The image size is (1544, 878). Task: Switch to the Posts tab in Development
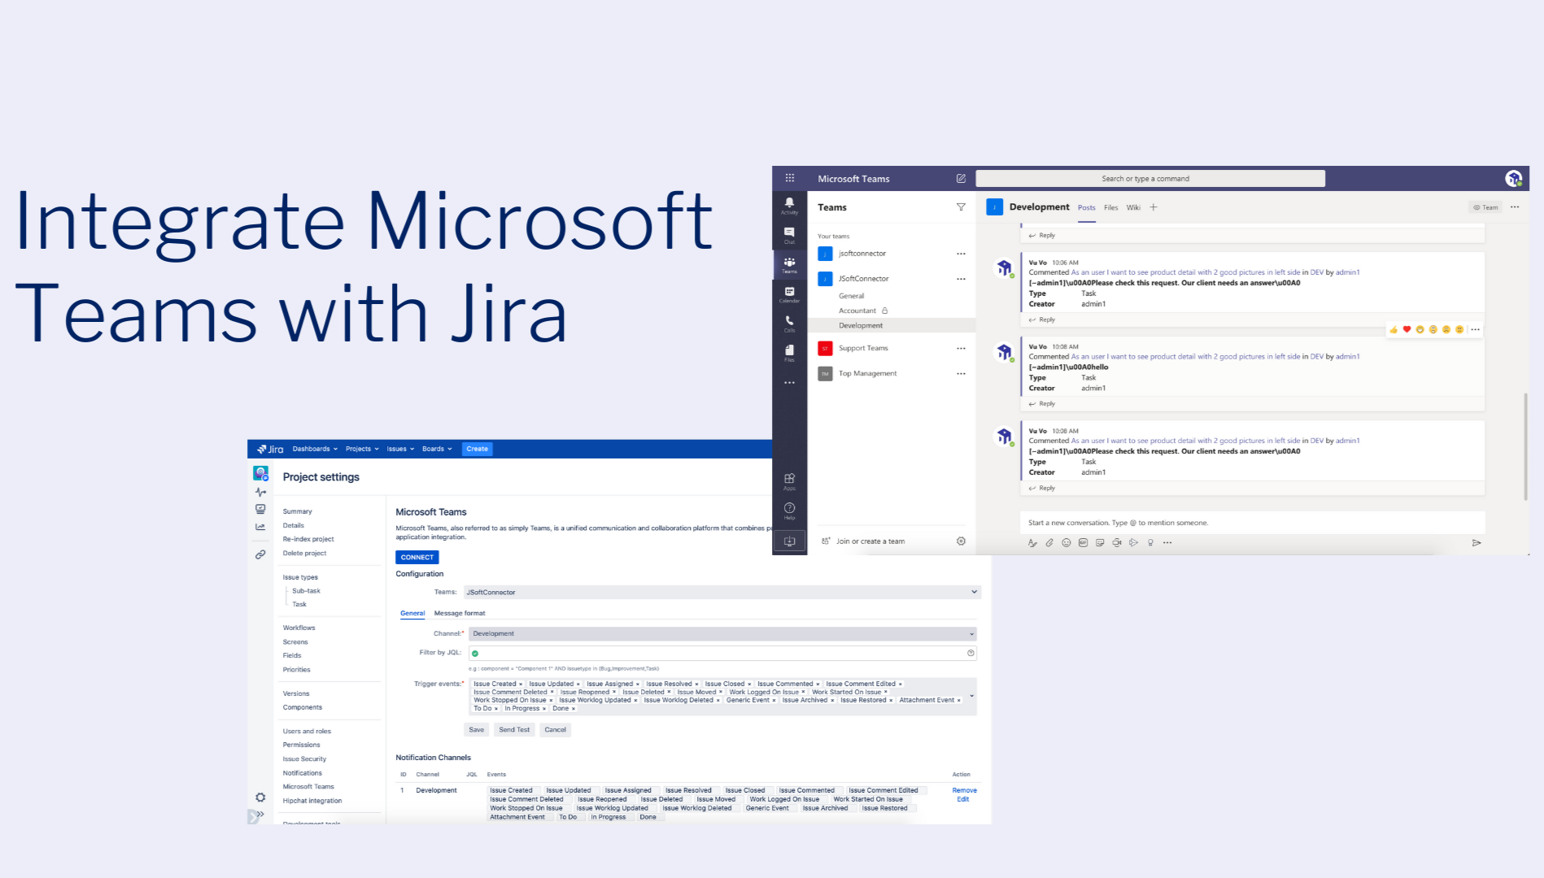1087,208
